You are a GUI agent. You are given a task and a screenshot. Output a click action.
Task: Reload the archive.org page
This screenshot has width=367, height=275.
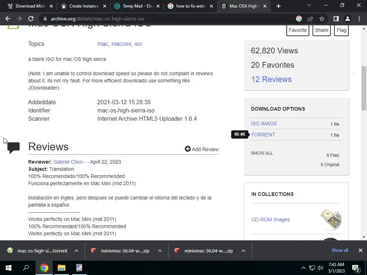[x=31, y=19]
